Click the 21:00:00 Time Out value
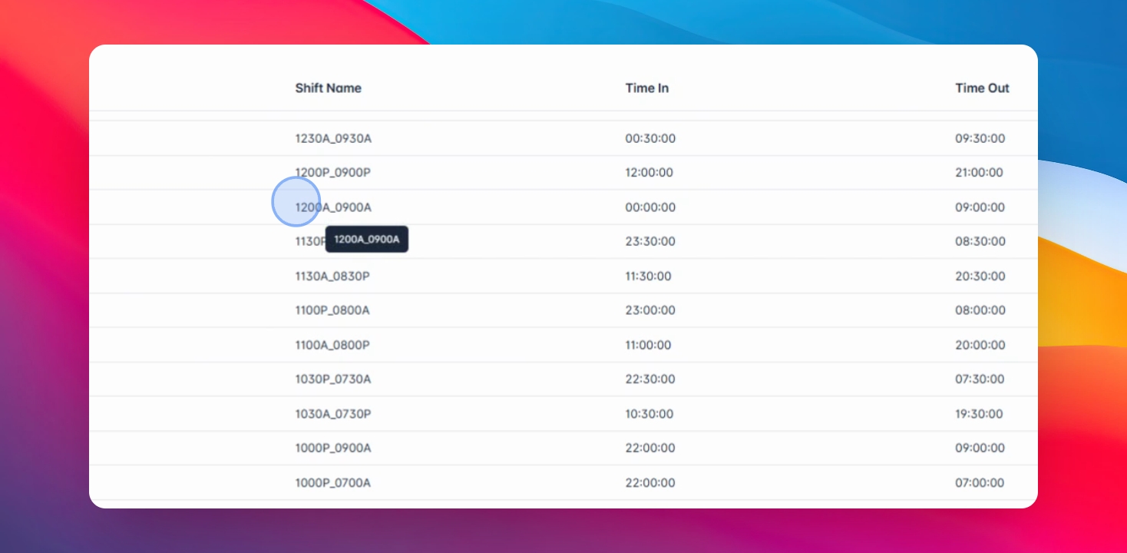This screenshot has width=1127, height=553. point(979,173)
